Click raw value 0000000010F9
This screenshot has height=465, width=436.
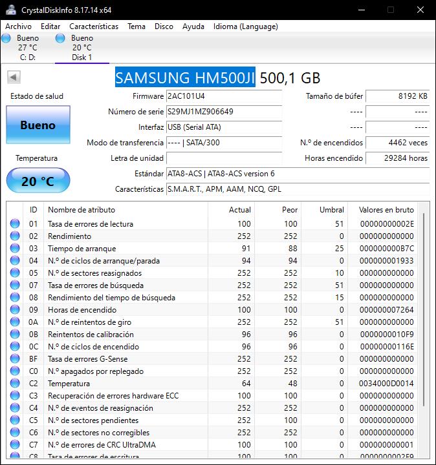coord(387,335)
